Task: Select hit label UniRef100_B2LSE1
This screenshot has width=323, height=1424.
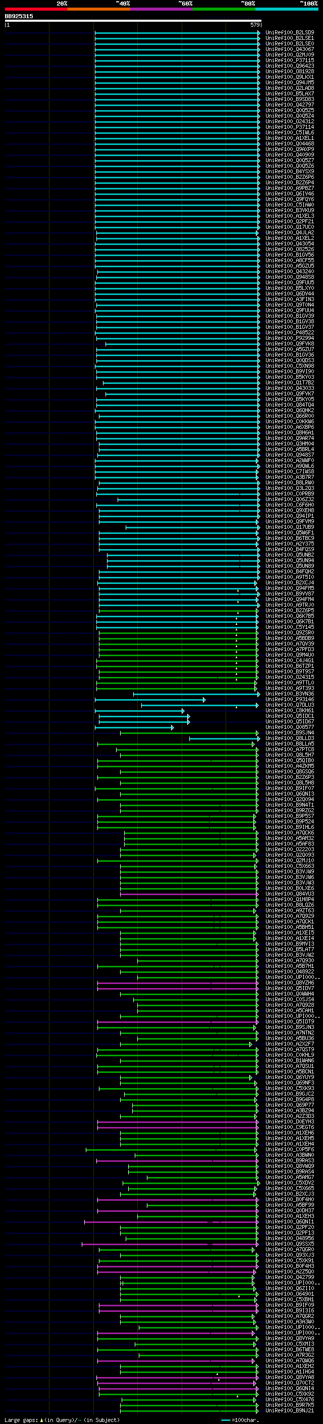Action: [x=290, y=38]
